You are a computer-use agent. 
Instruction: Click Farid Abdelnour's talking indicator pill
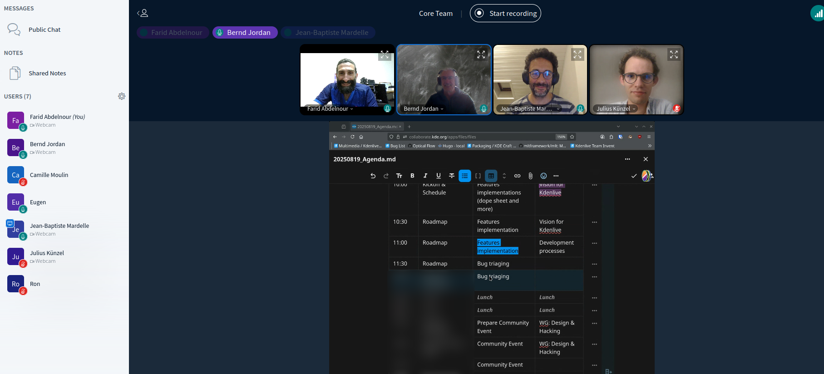(x=173, y=33)
